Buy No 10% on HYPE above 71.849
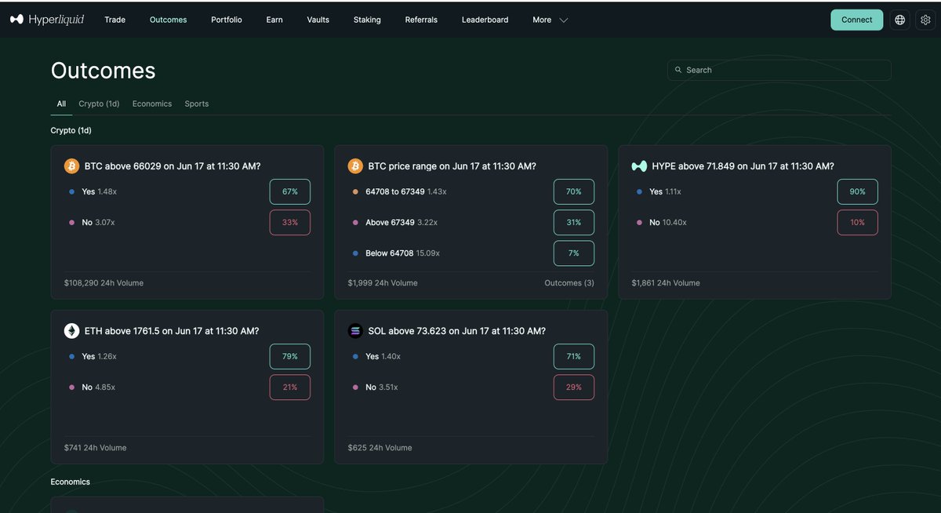The height and width of the screenshot is (513, 941). tap(857, 223)
